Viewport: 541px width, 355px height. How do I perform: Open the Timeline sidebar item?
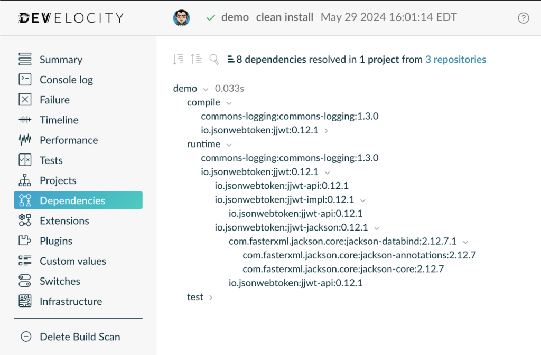click(x=59, y=120)
